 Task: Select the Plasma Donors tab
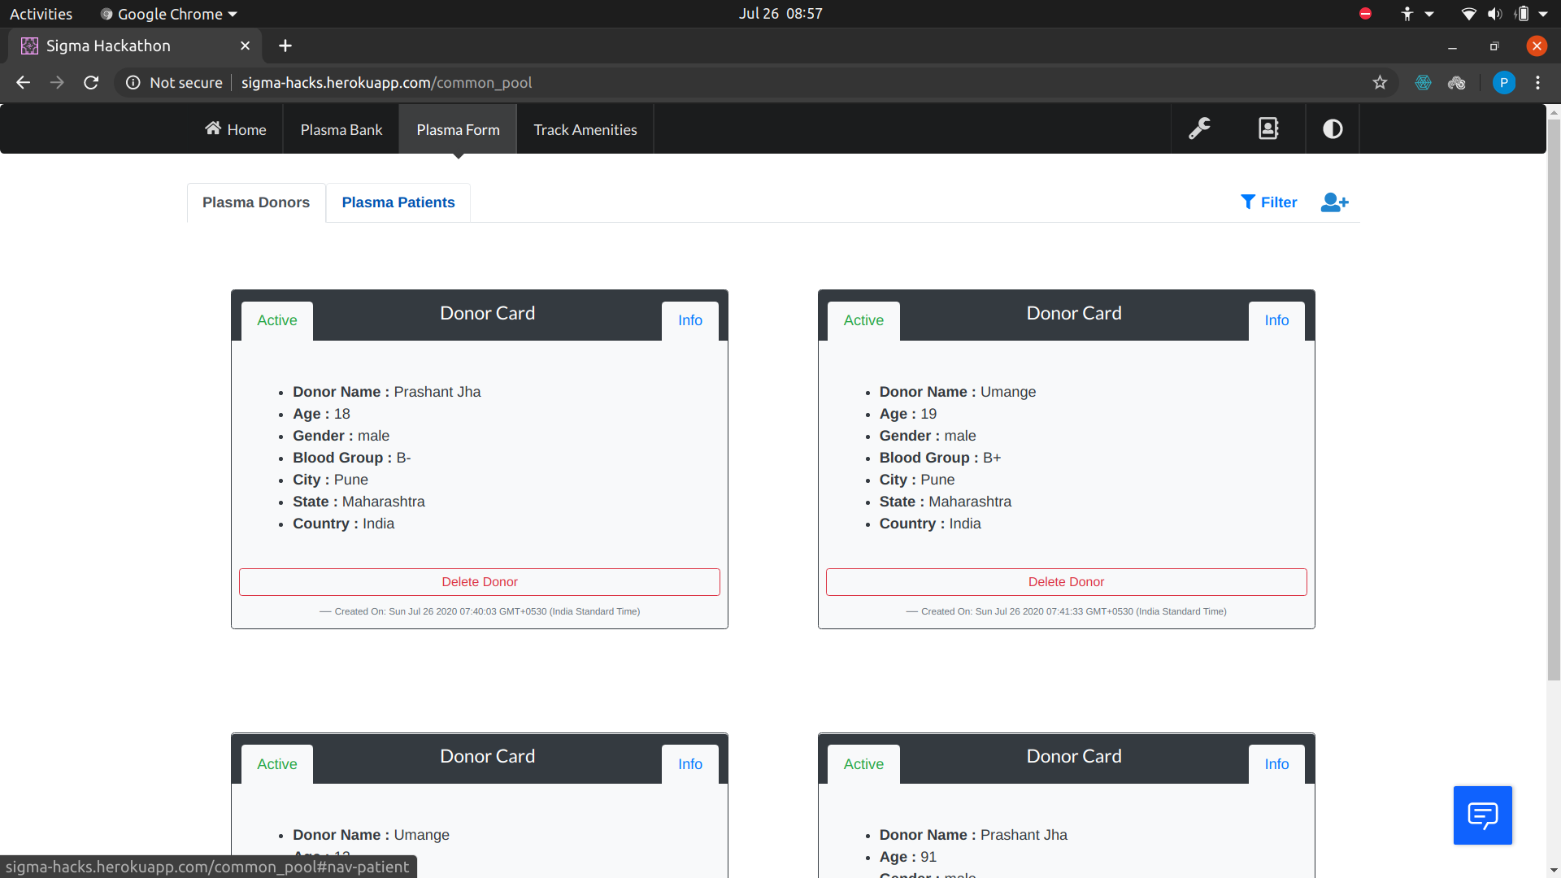point(256,202)
